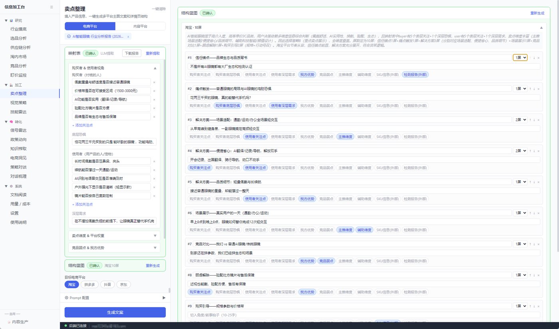
Task: Delete the 续航能否撑过一天通勤 user concern
Action: [154, 170]
